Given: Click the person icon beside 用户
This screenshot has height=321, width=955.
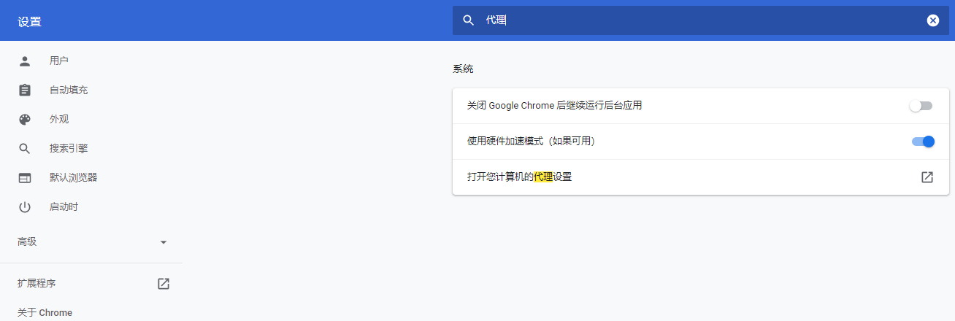Looking at the screenshot, I should click(x=25, y=61).
